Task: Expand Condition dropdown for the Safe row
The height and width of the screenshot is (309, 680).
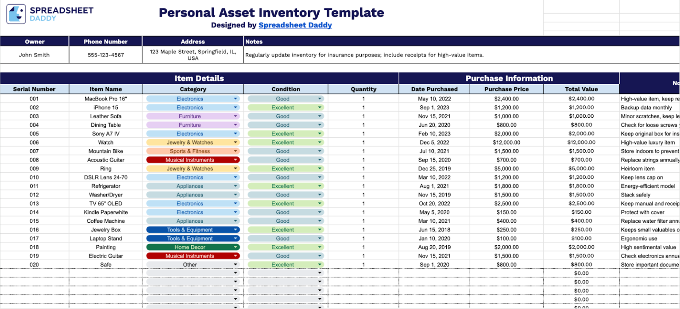Action: (x=320, y=264)
